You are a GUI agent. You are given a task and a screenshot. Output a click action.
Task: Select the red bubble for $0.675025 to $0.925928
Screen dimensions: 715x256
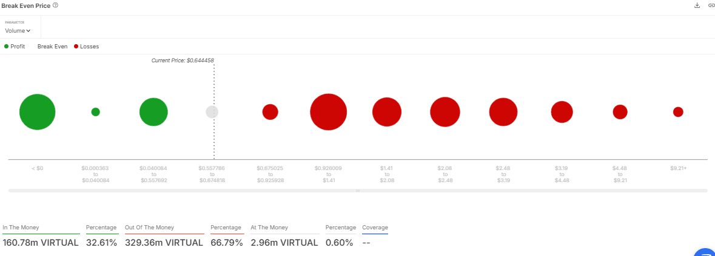pos(270,112)
